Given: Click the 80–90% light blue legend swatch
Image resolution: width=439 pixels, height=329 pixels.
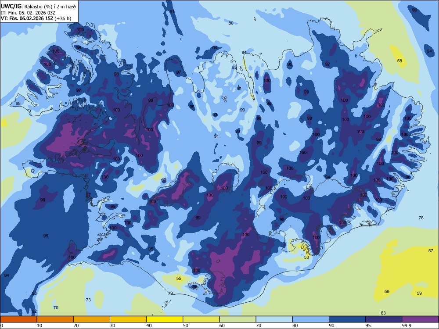Looking at the screenshot, I should tap(311, 319).
